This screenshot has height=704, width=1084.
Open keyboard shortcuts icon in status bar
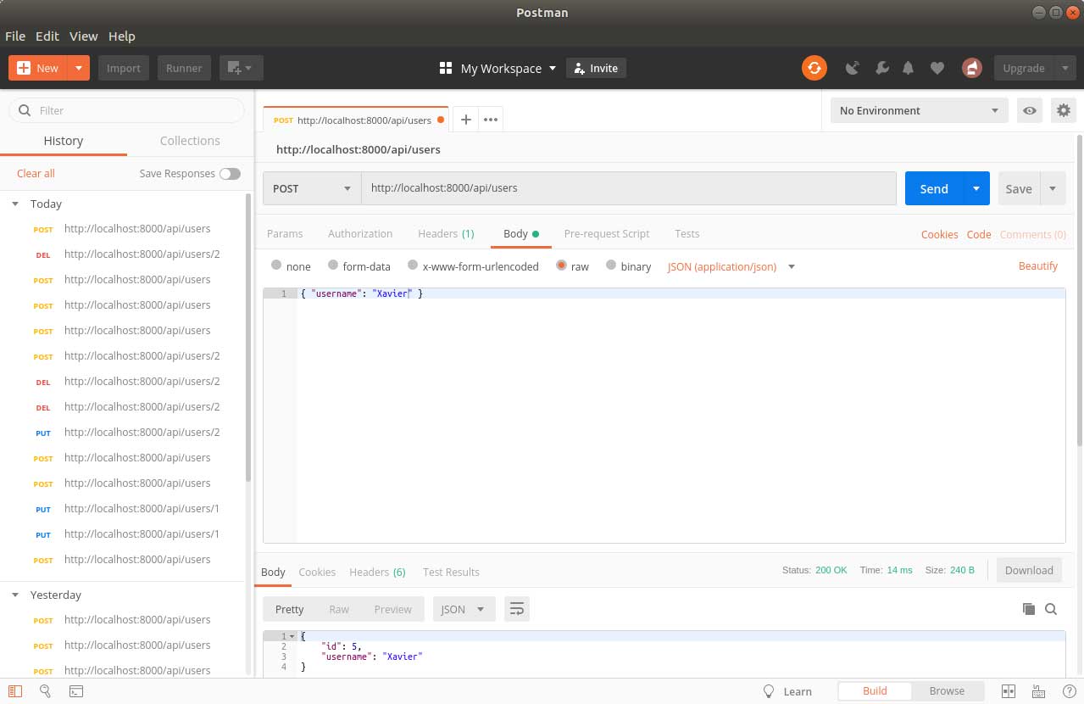1038,691
